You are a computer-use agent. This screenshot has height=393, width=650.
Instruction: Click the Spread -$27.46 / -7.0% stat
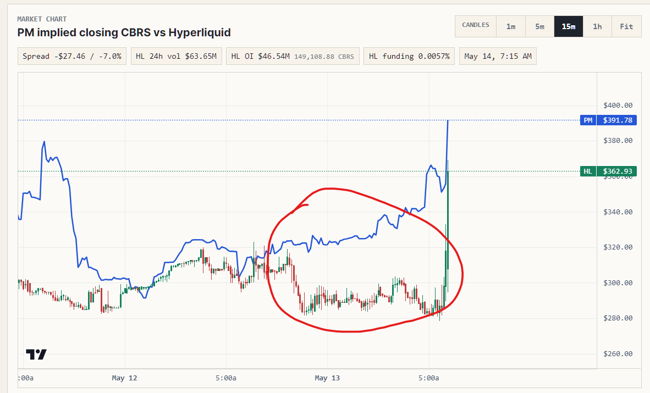[x=72, y=56]
